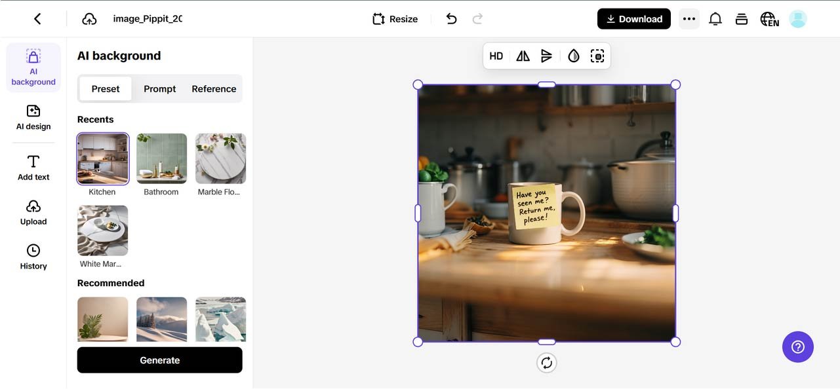
Task: Open the user profile avatar menu
Action: pos(797,19)
